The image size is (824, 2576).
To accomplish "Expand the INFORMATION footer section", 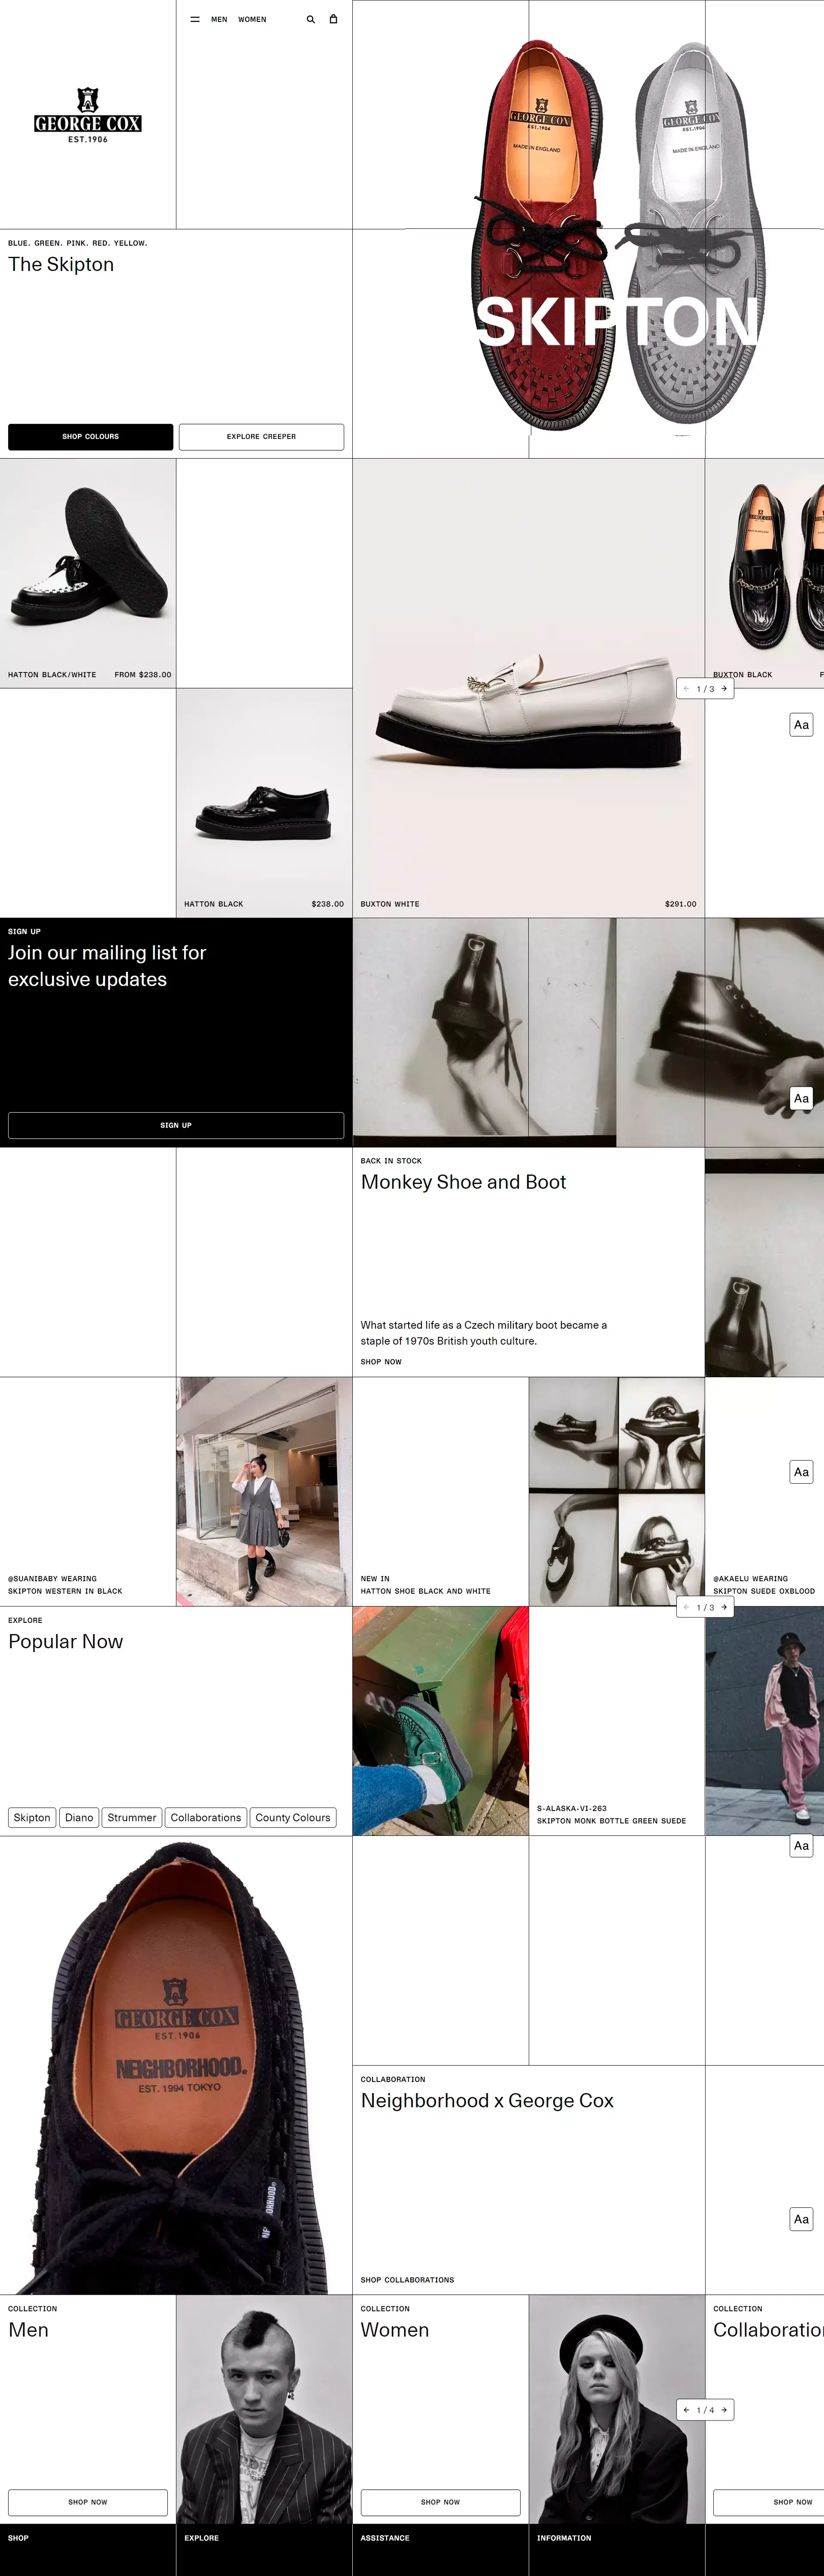I will pyautogui.click(x=564, y=2537).
